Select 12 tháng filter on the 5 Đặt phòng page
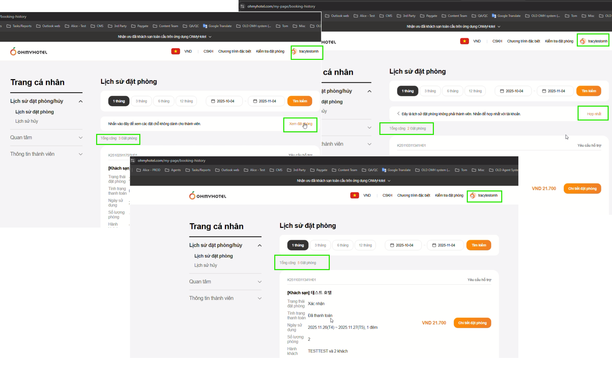Viewport: 612px width, 367px height. 365,245
